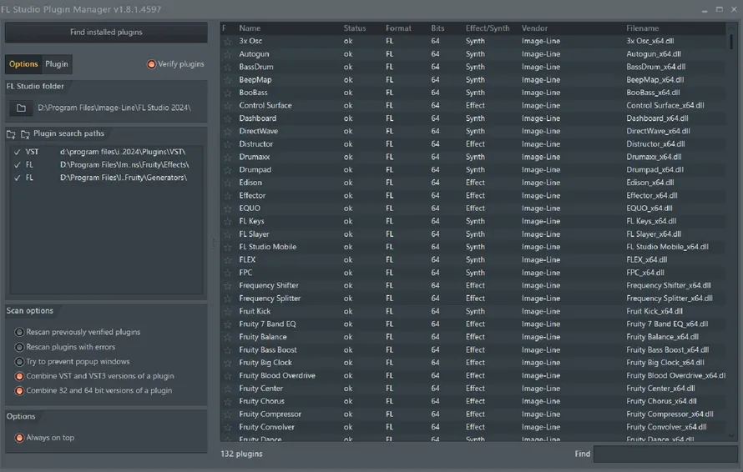Image resolution: width=743 pixels, height=472 pixels.
Task: Click the Frequency Splitter_x64.dll filename
Action: [669, 299]
